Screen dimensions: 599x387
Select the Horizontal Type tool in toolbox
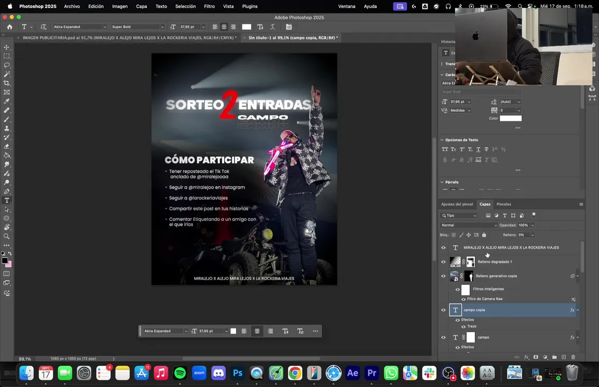tap(6, 200)
